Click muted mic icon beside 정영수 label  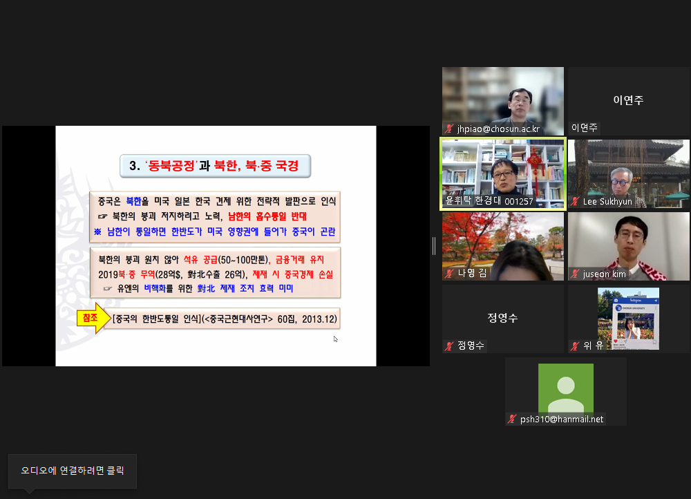coord(449,346)
